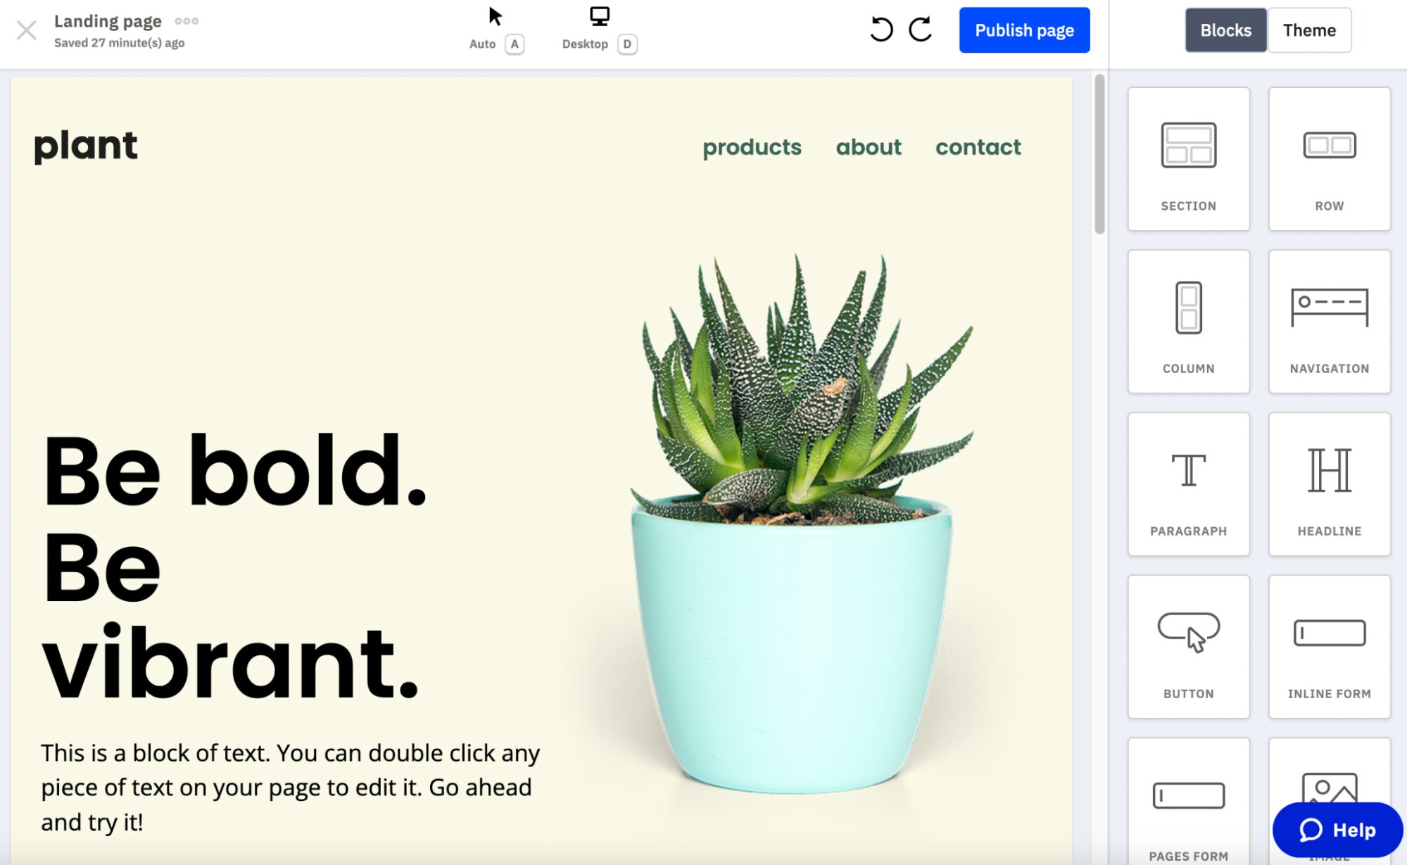Image resolution: width=1407 pixels, height=865 pixels.
Task: Select the Row block icon
Action: (1329, 158)
